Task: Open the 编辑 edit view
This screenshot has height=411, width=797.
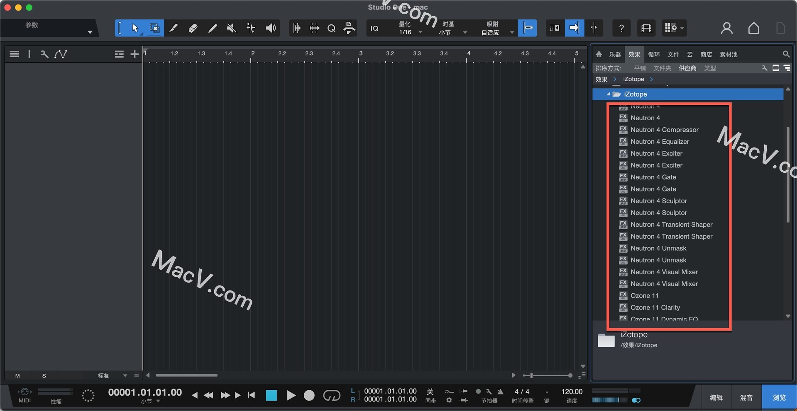Action: coord(716,397)
